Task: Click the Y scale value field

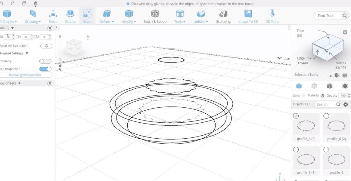Action: 26,37
